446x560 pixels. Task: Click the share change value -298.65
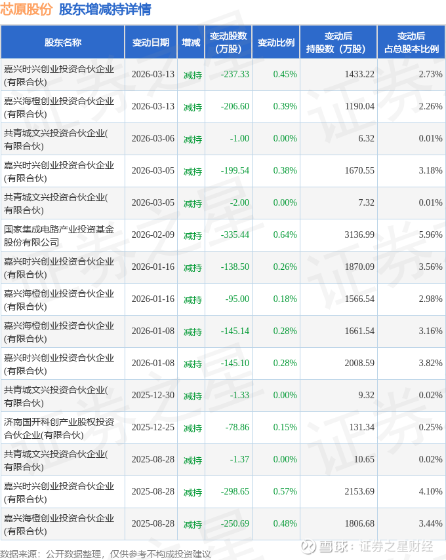pos(235,491)
